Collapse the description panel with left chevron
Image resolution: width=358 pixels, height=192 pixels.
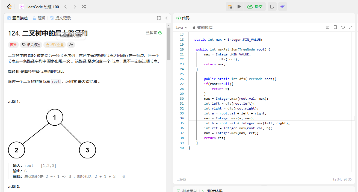point(166,18)
